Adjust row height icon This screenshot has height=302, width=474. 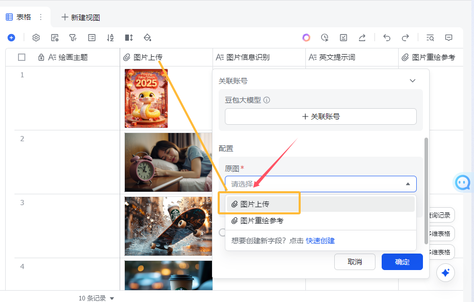coord(129,38)
